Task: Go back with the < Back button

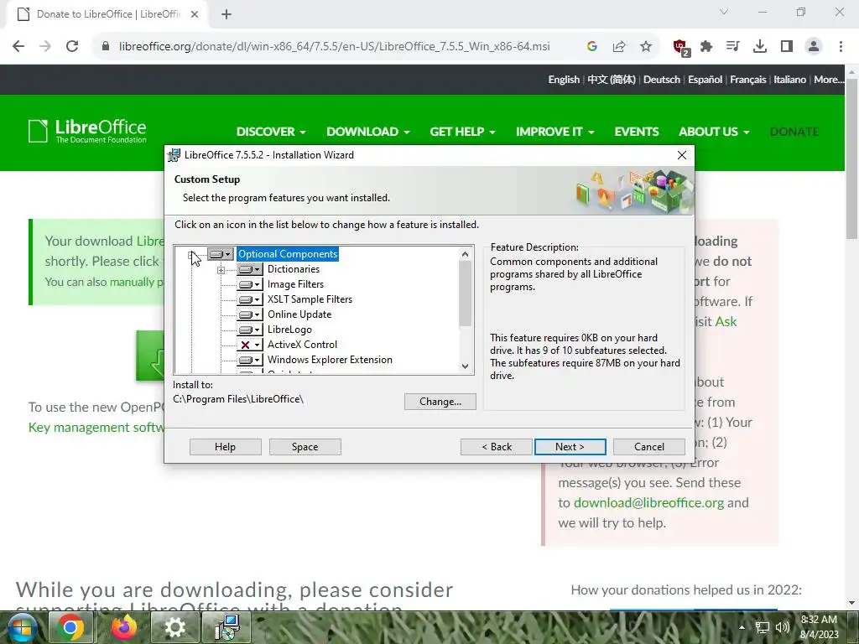Action: click(497, 447)
